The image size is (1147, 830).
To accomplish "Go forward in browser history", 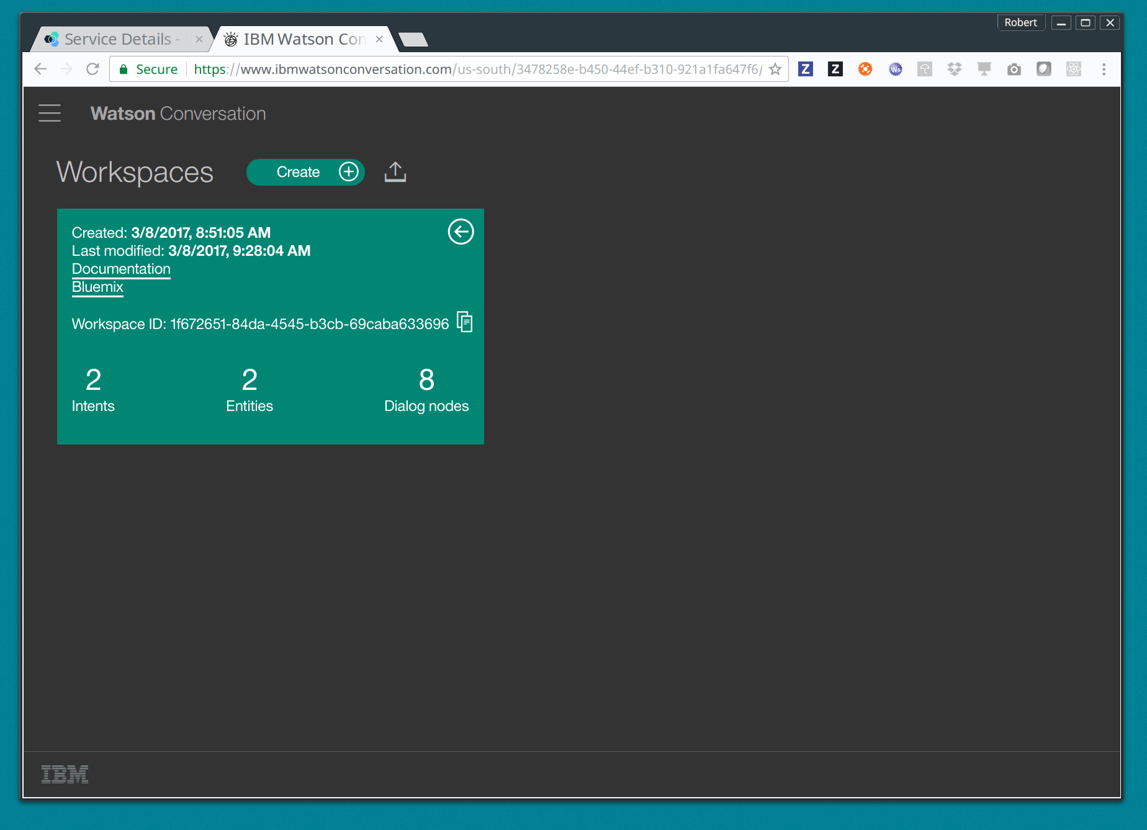I will 66,69.
